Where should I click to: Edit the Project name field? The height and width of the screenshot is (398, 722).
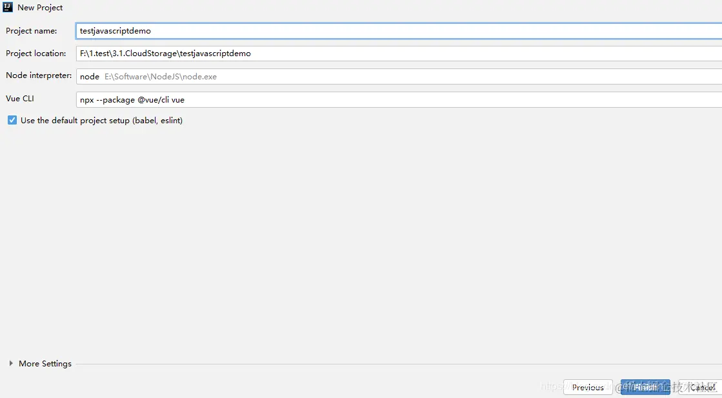399,31
